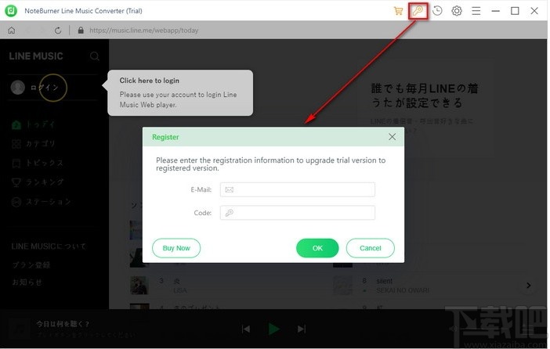The height and width of the screenshot is (349, 550).
Task: Click the user avatar beside ログイン
Action: tap(17, 88)
